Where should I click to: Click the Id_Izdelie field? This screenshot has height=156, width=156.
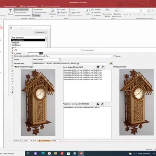point(35,53)
